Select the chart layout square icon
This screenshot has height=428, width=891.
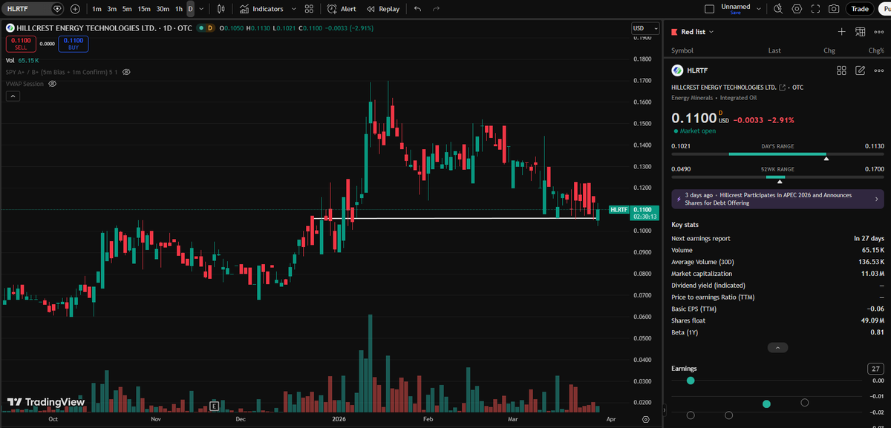[709, 9]
